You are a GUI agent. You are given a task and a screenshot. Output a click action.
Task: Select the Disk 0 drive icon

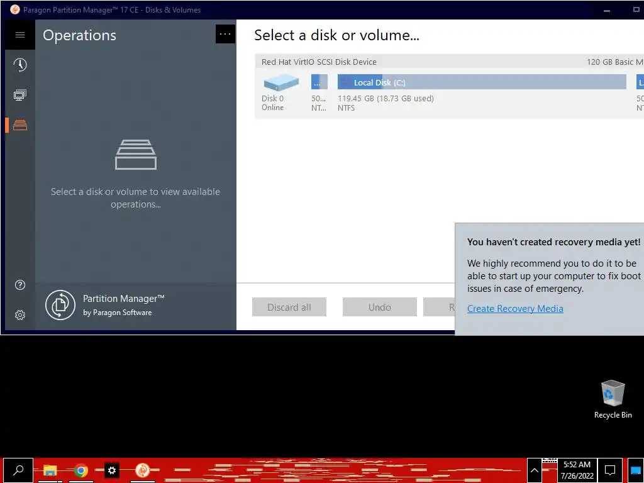281,82
